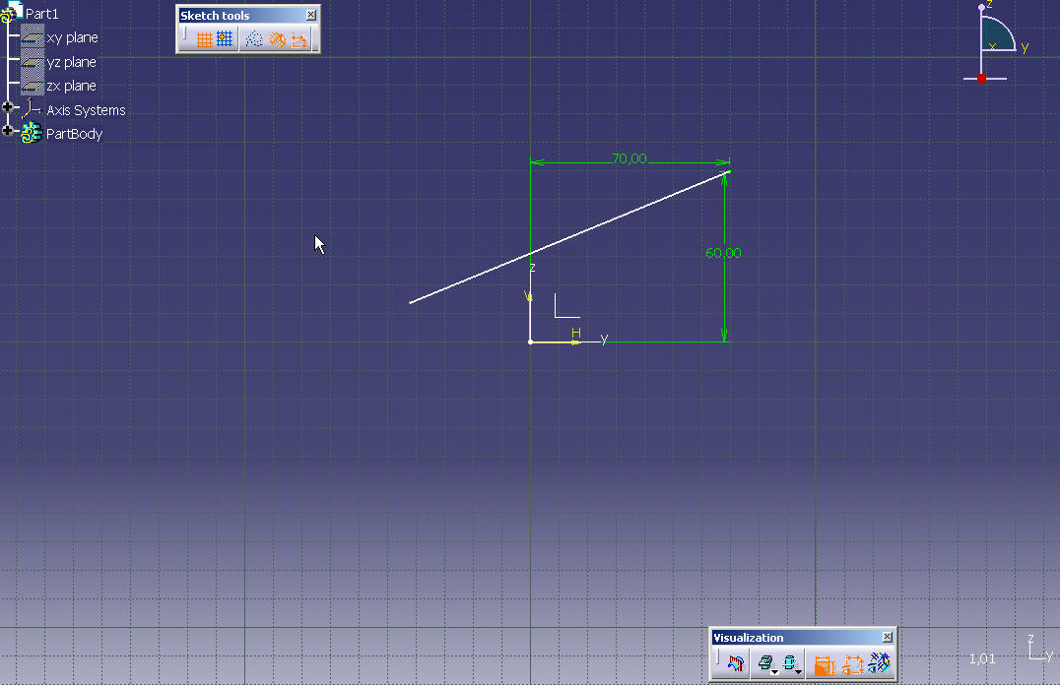
Task: Click Cut Part by Sketch Plane icon
Action: (735, 663)
